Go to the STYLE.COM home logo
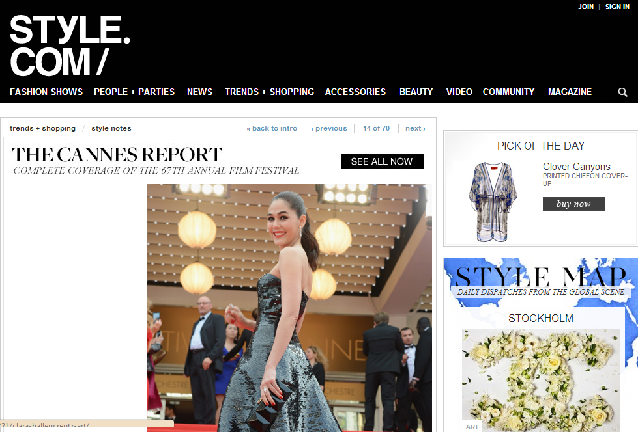The image size is (638, 432). [x=70, y=46]
